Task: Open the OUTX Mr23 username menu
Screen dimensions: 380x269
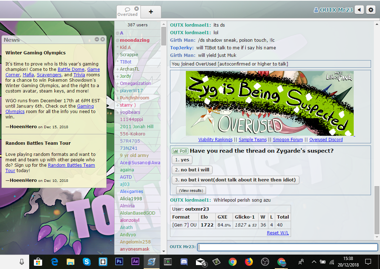Action: [333, 10]
